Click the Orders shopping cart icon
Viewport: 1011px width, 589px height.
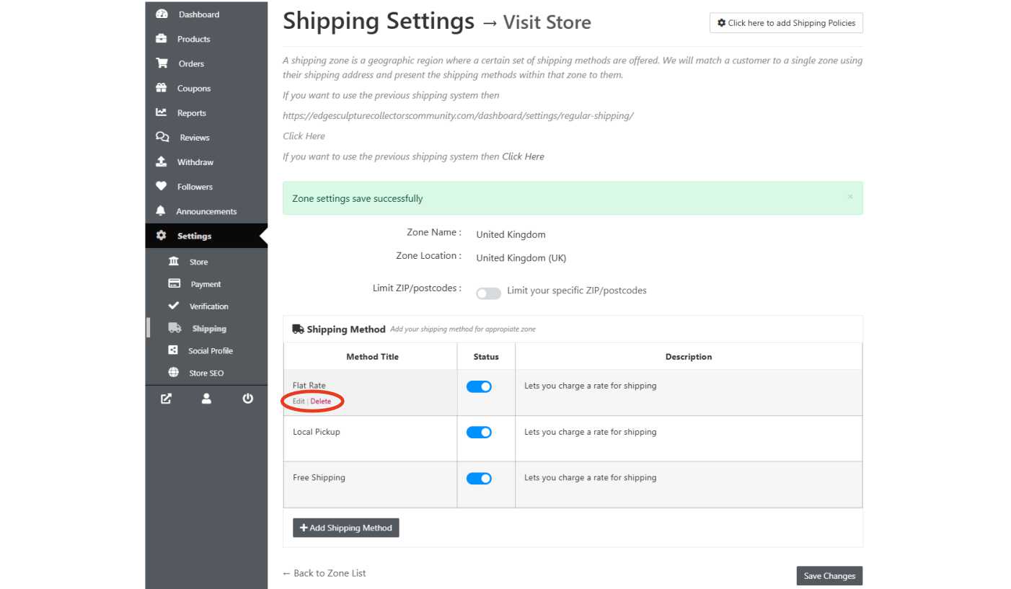coord(162,63)
